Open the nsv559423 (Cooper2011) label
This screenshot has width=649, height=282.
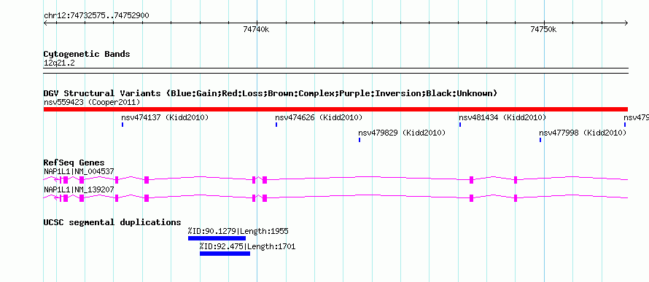92,102
